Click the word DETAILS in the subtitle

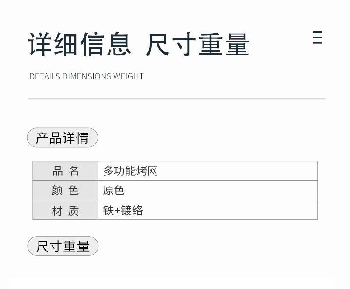click(x=45, y=76)
